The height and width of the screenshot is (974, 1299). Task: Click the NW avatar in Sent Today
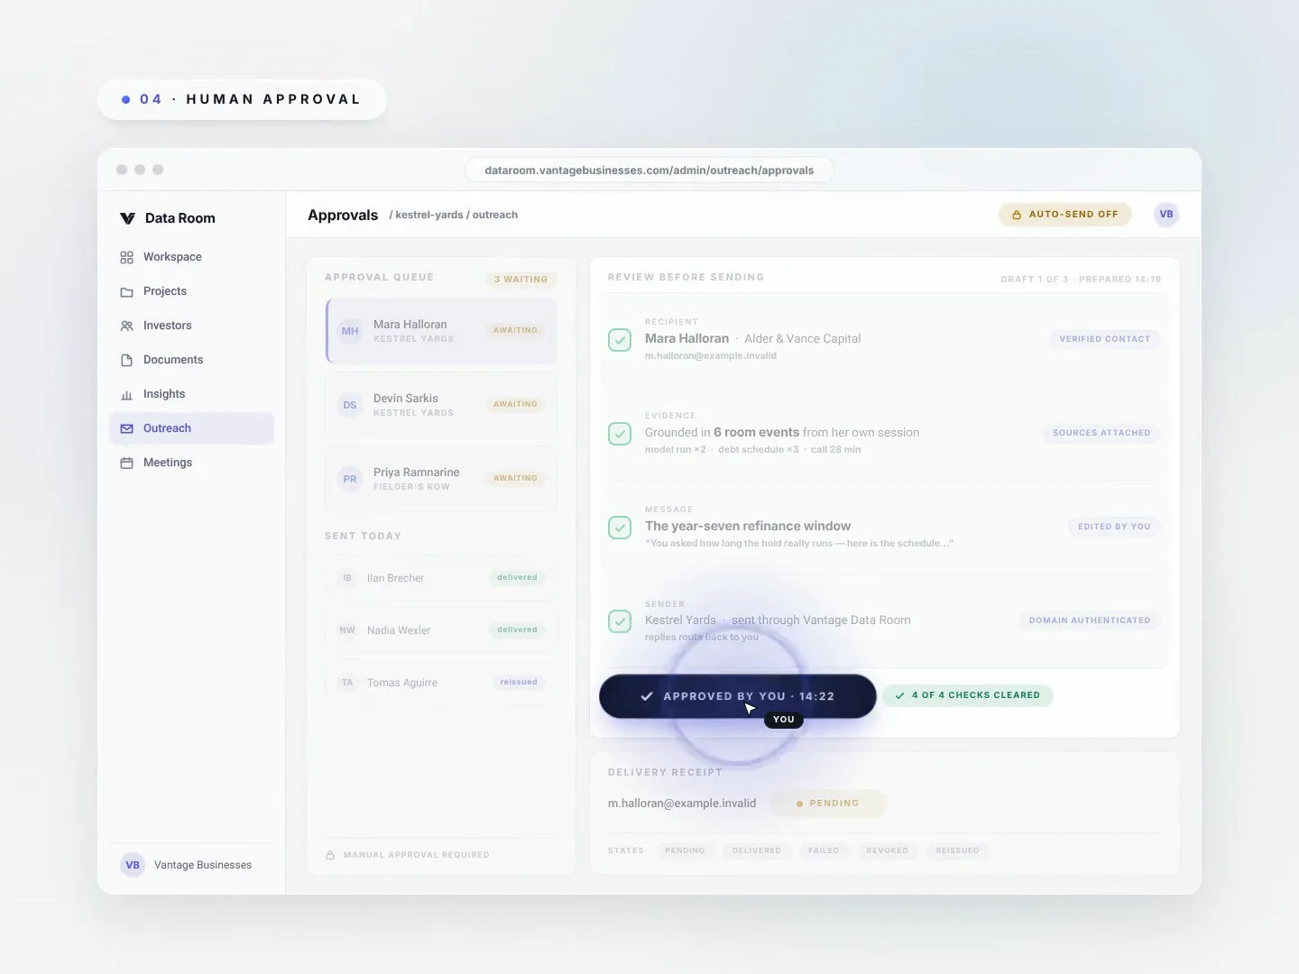click(347, 630)
